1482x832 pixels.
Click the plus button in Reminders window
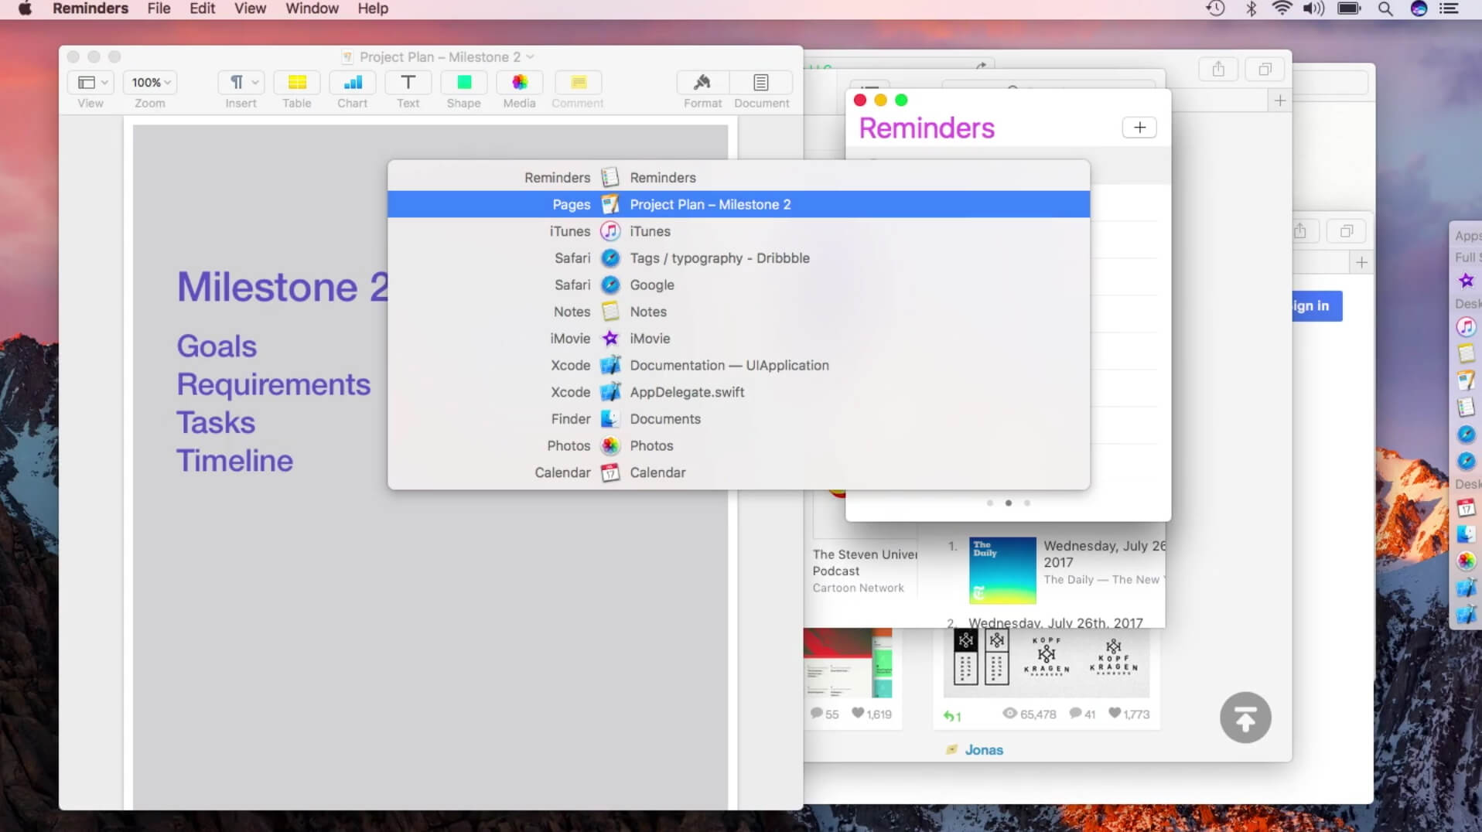1139,128
